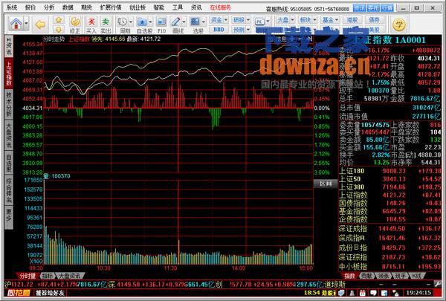This screenshot has width=446, height=301.
Task: Go to the home page icon
Action: point(16,24)
